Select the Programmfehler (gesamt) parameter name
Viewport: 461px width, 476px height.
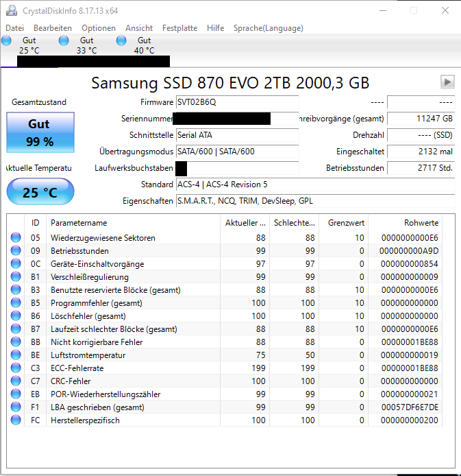point(97,303)
